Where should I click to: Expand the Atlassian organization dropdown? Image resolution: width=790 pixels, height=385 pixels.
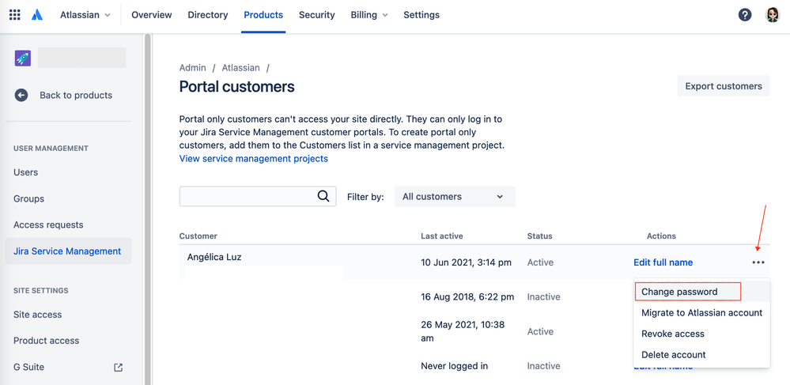click(85, 15)
